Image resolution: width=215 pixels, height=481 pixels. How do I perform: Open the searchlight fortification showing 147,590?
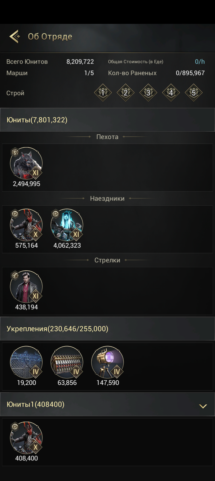[107, 363]
